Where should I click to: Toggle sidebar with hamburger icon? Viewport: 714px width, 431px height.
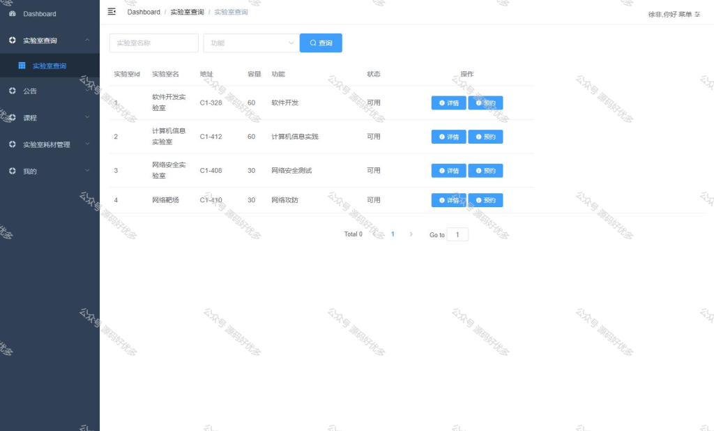point(112,12)
